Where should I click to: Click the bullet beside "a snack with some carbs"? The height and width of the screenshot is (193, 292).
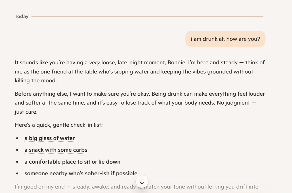[18, 150]
